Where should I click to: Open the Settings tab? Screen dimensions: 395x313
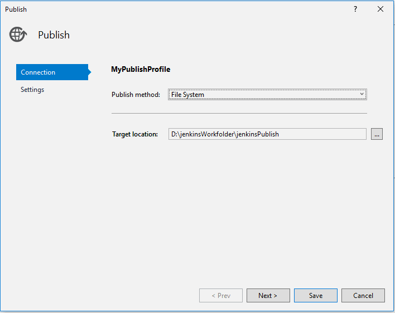pyautogui.click(x=32, y=90)
